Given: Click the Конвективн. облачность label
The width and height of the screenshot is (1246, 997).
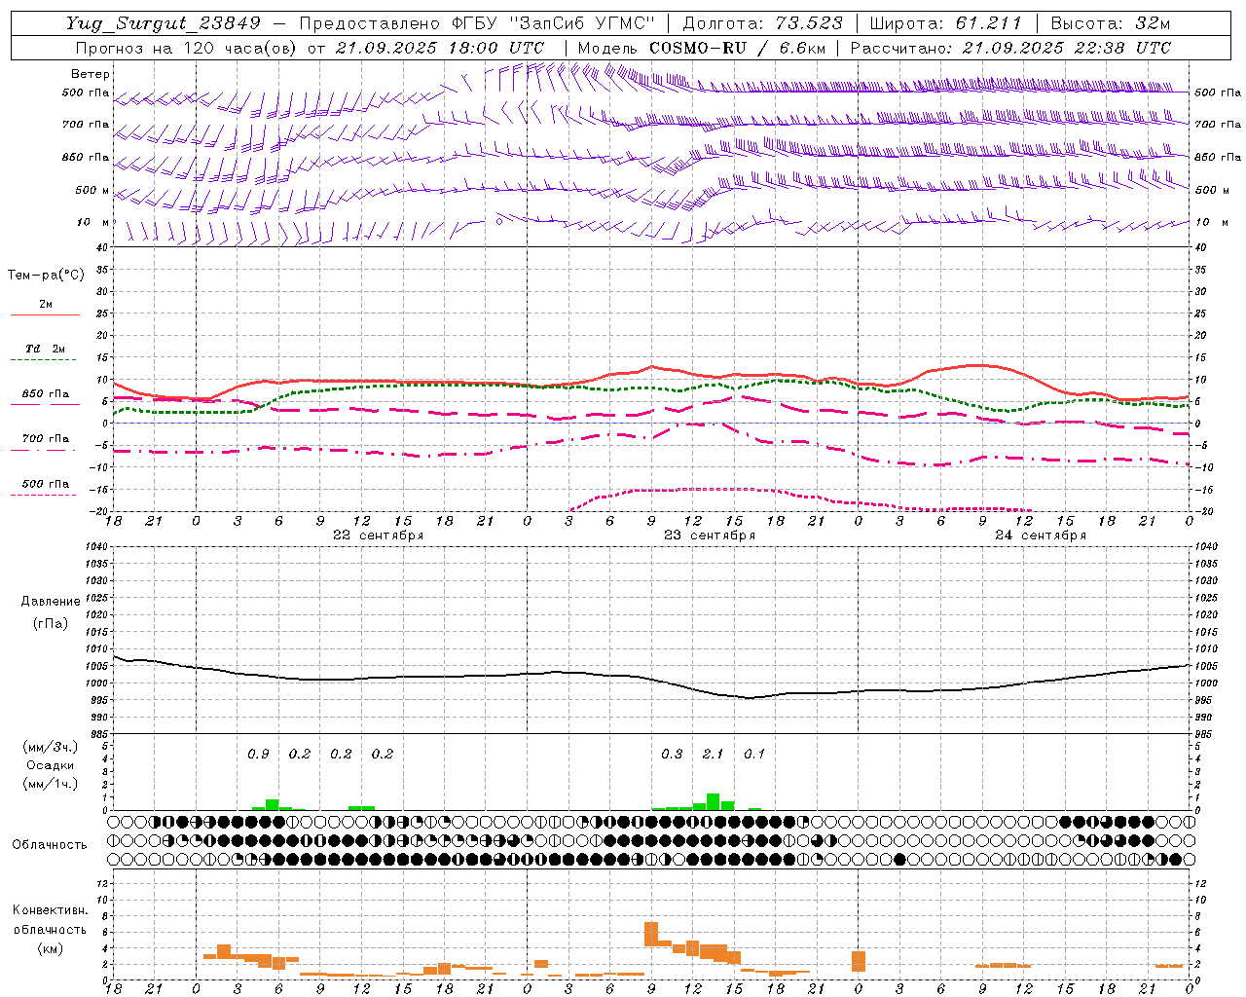Looking at the screenshot, I should tap(50, 920).
